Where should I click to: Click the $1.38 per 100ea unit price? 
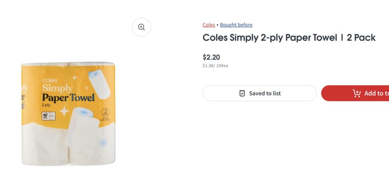215,66
